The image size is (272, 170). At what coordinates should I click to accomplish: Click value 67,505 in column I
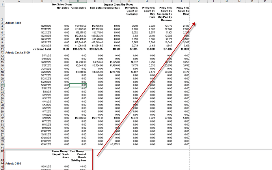(168, 118)
